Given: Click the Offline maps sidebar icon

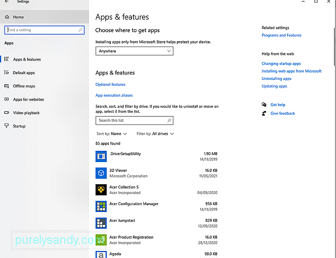Looking at the screenshot, I should click(7, 86).
